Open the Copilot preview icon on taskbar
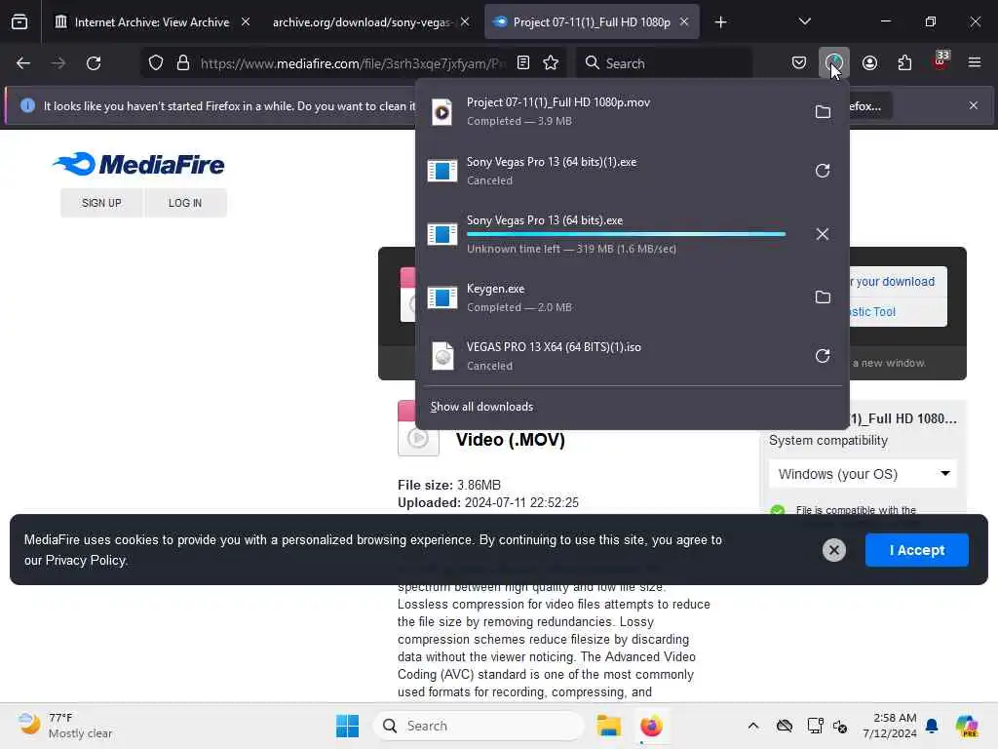The width and height of the screenshot is (998, 749). (967, 726)
